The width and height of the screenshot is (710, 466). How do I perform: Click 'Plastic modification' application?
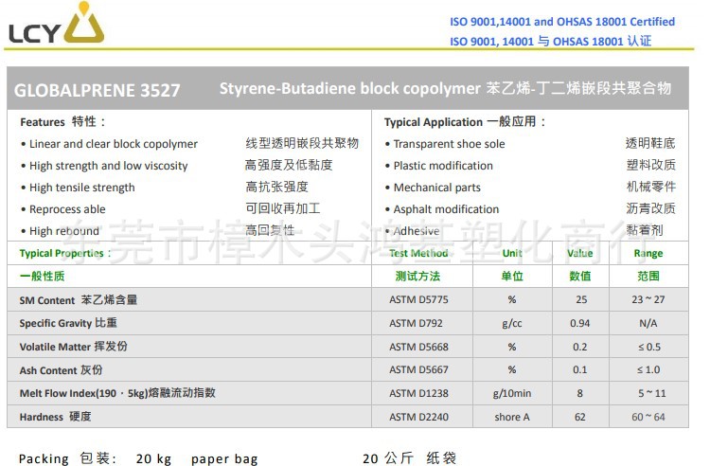443,166
